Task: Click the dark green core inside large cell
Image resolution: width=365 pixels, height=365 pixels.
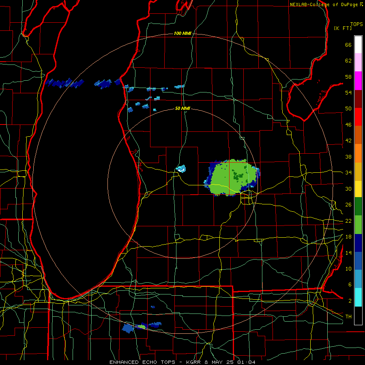Action: pyautogui.click(x=238, y=176)
